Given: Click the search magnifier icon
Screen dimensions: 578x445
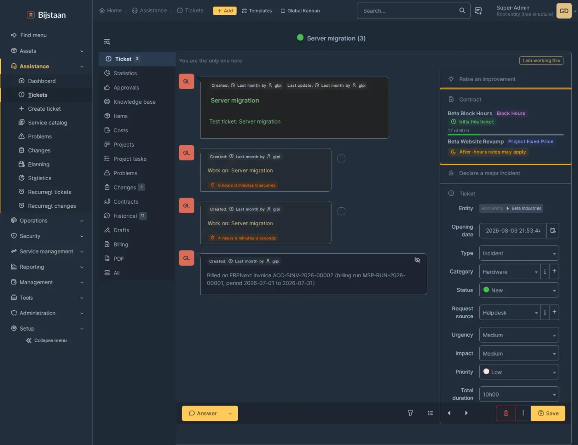Looking at the screenshot, I should pos(462,11).
